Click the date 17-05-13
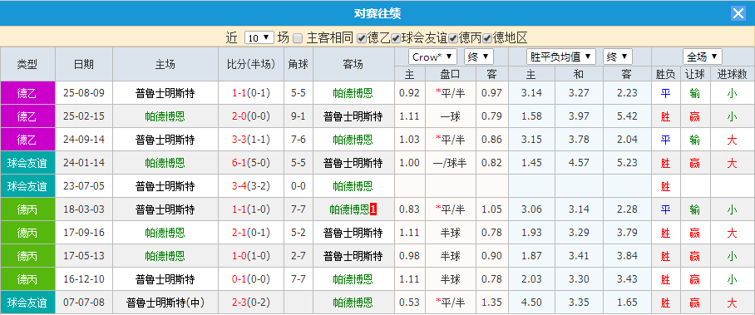The height and width of the screenshot is (315, 755). click(84, 256)
